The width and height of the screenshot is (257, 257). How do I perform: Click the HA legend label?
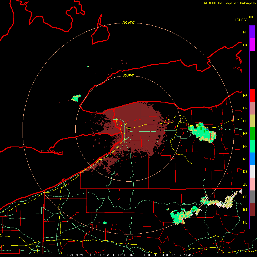(245, 96)
